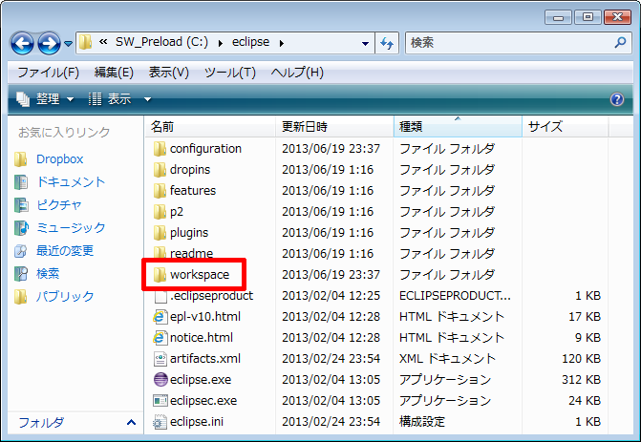Image resolution: width=641 pixels, height=442 pixels.
Task: Open the 編集(E) menu
Action: (x=114, y=73)
